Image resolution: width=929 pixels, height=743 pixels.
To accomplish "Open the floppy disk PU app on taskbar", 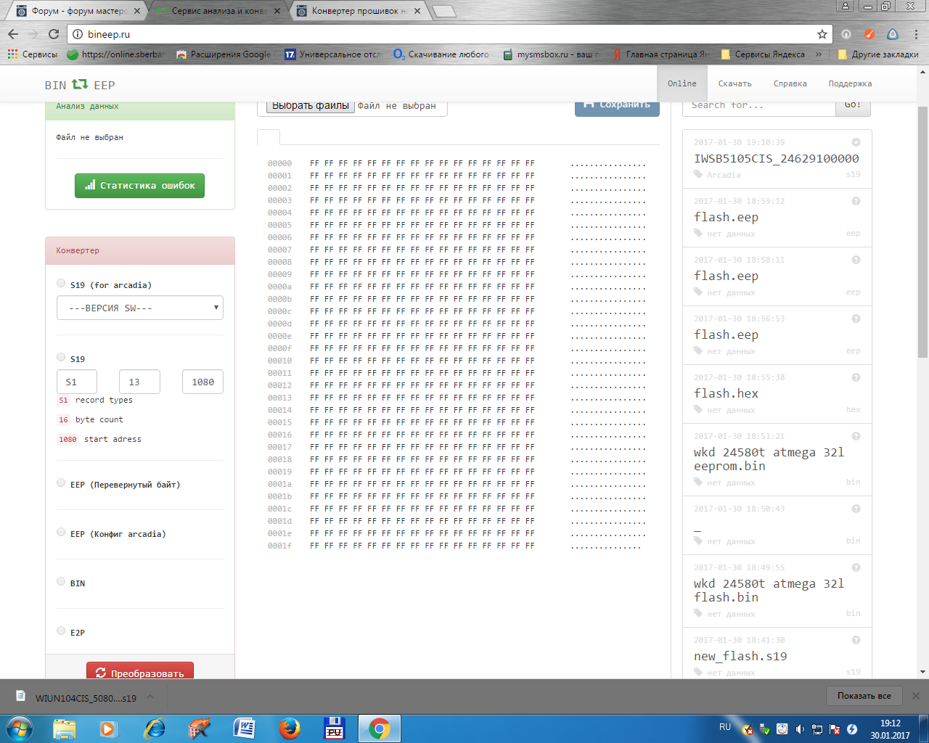I will [334, 728].
